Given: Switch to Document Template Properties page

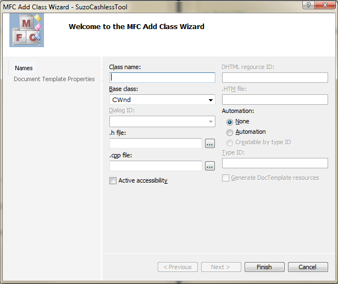Looking at the screenshot, I should click(54, 79).
